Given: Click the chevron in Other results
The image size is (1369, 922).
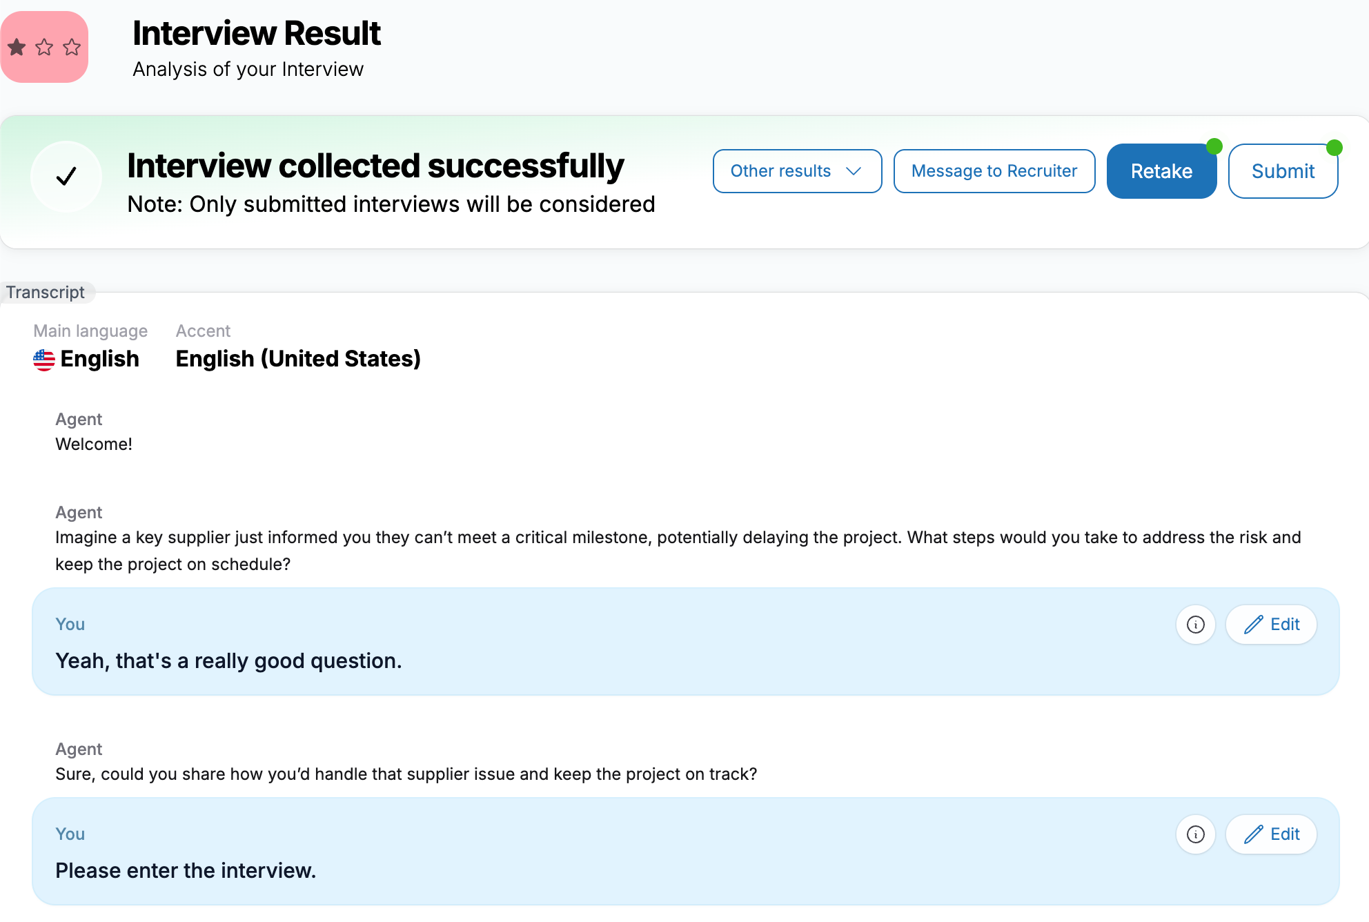Looking at the screenshot, I should [854, 171].
